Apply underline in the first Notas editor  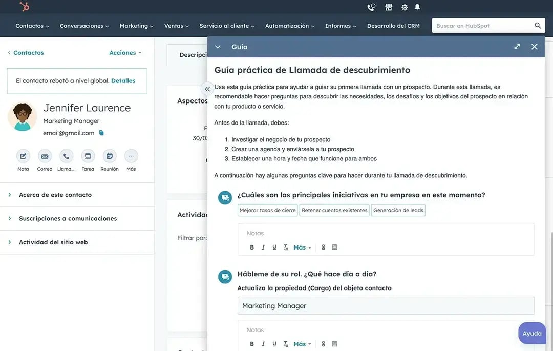(x=274, y=247)
